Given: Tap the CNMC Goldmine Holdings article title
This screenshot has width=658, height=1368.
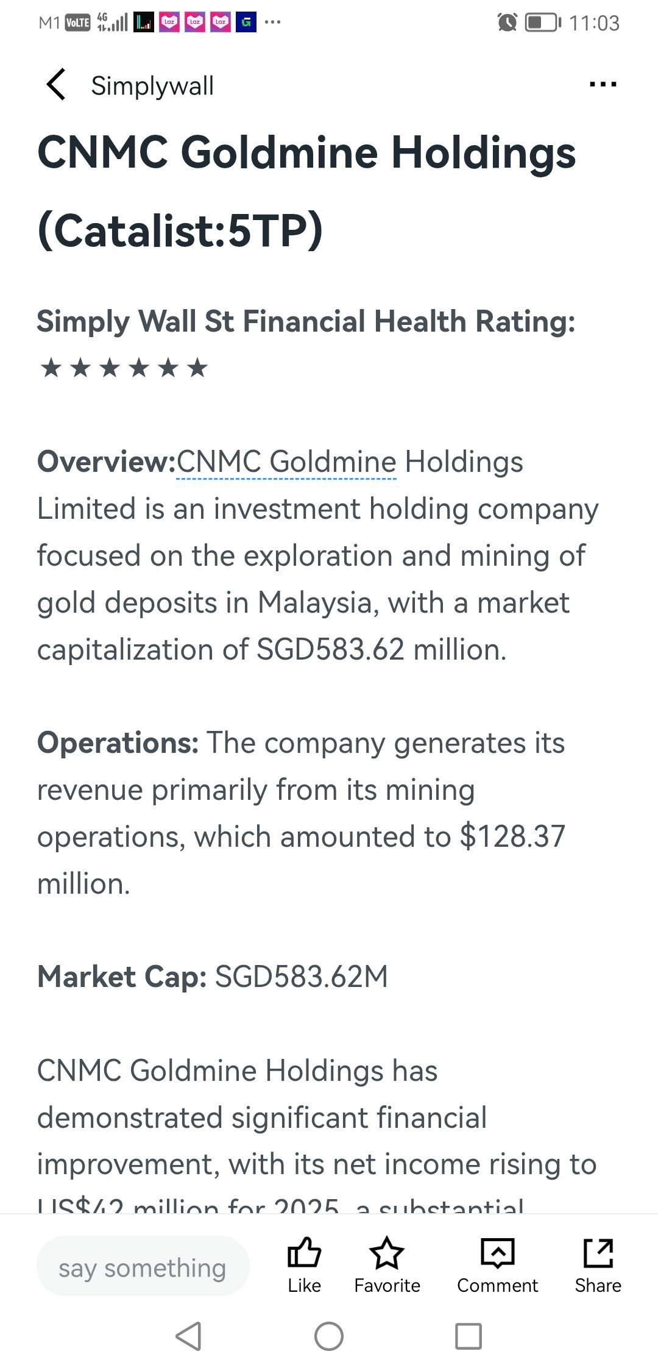Looking at the screenshot, I should pyautogui.click(x=306, y=190).
